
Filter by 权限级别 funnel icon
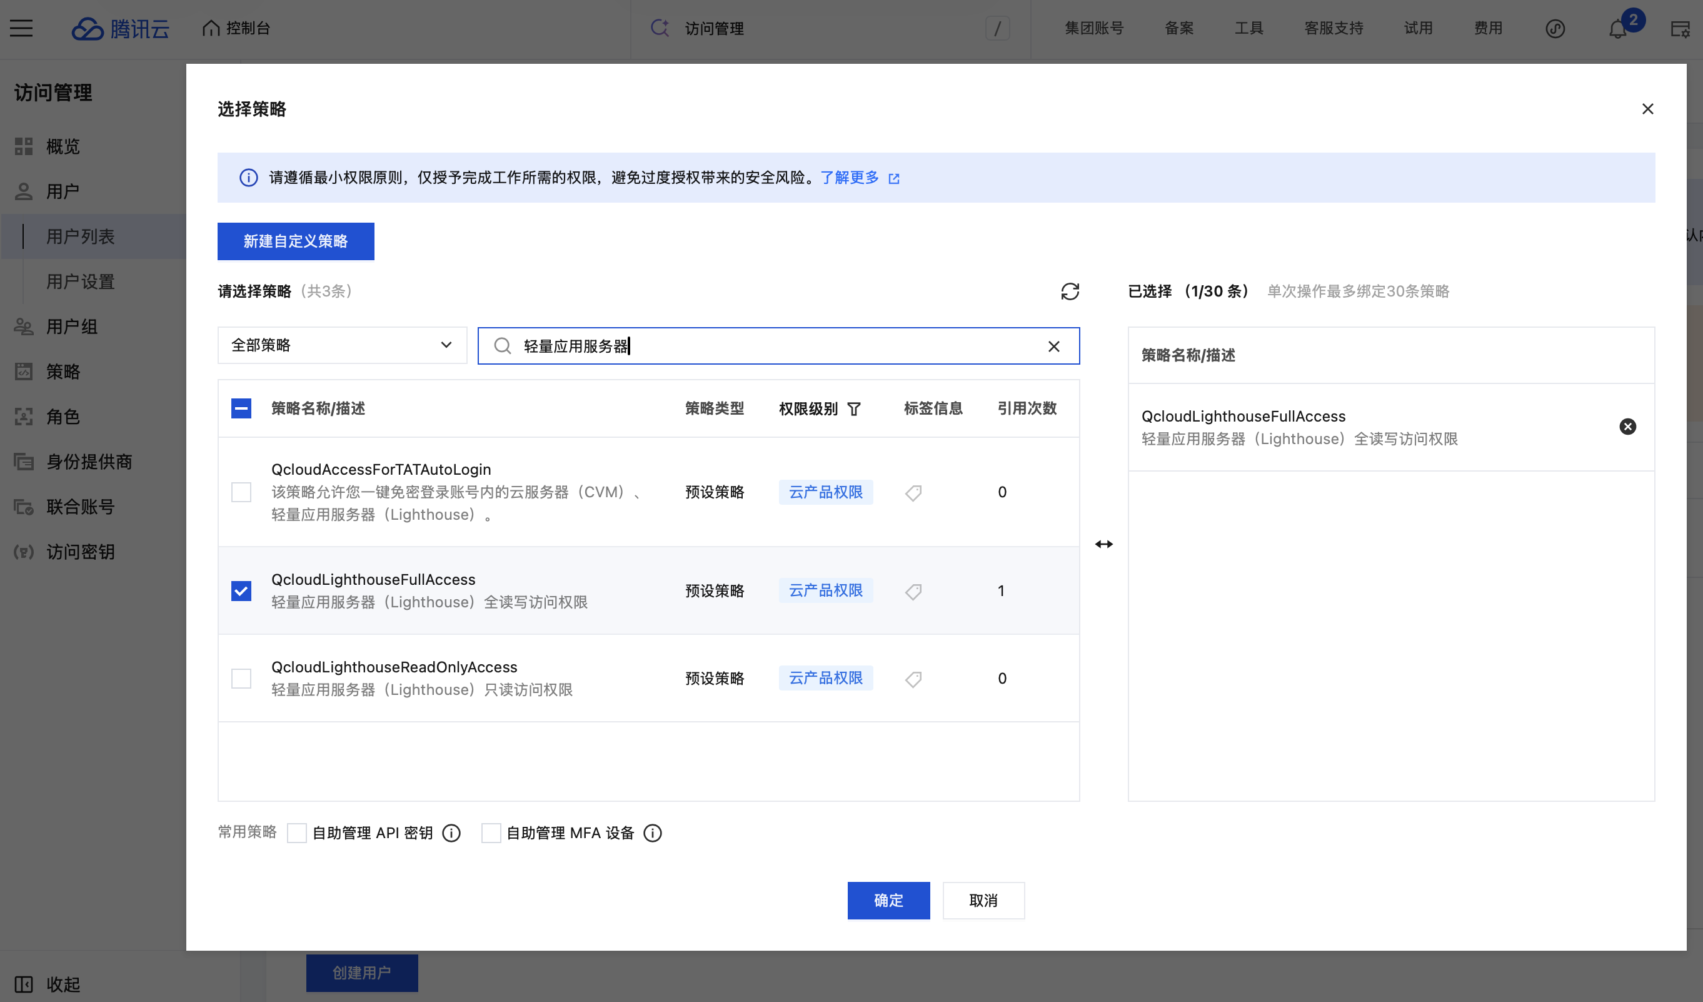[x=854, y=409]
